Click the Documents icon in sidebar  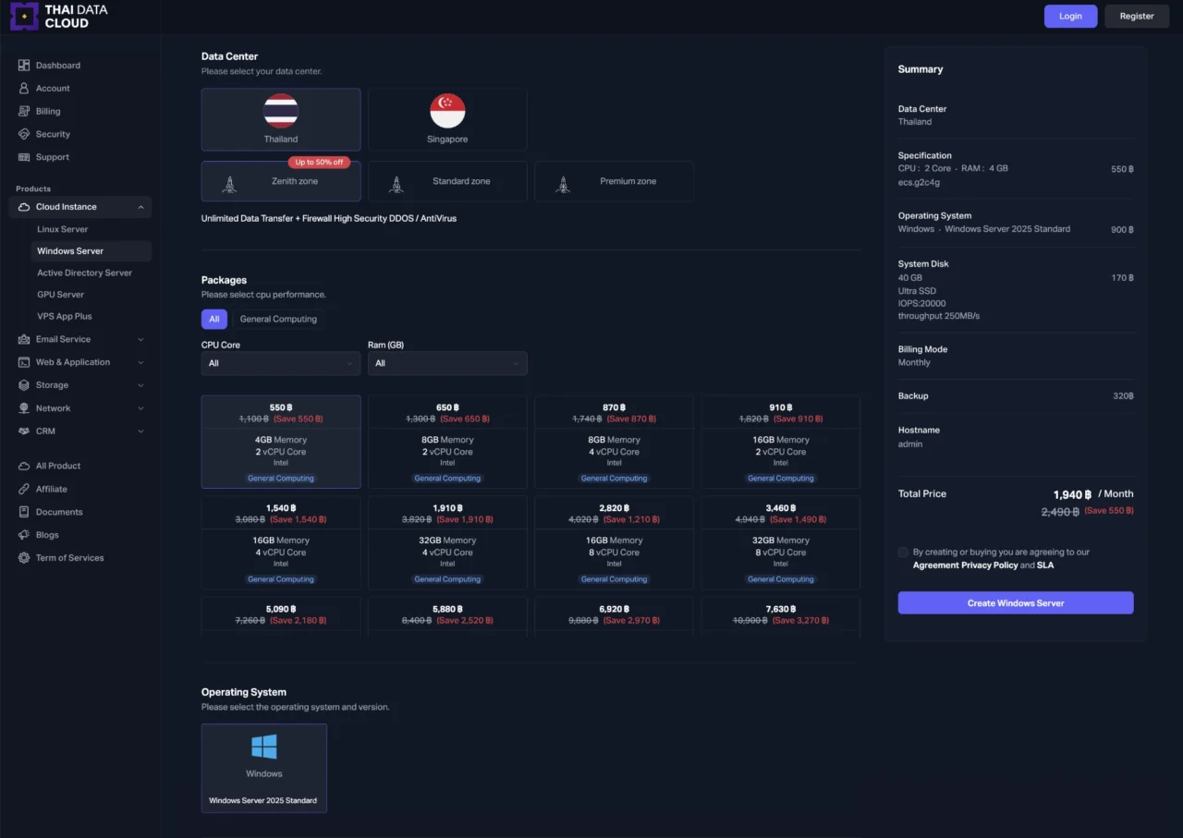point(24,512)
